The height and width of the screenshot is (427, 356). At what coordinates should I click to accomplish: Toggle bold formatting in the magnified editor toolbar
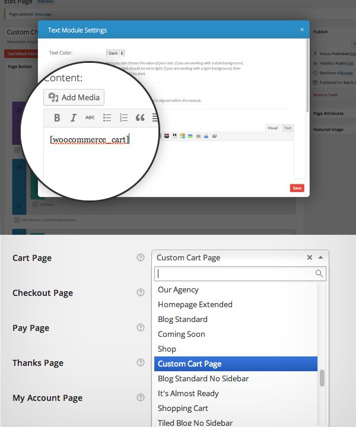click(x=57, y=117)
